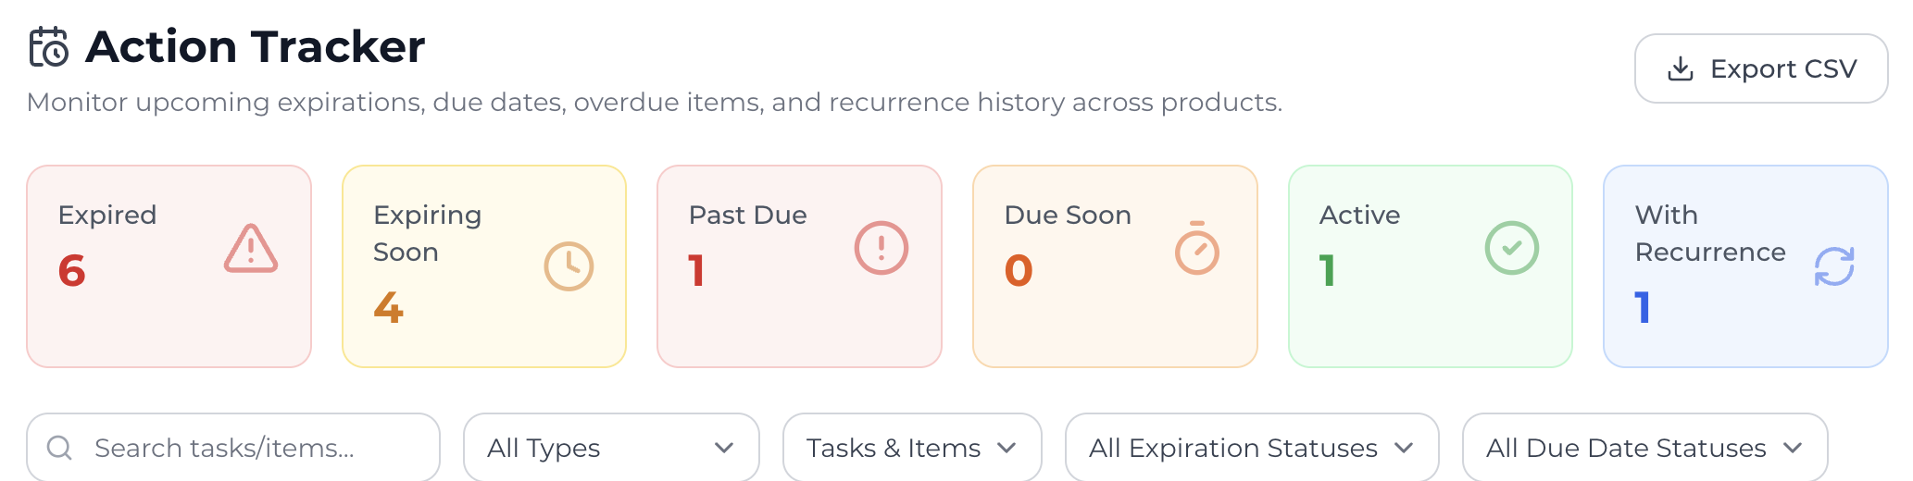
Task: Export the tracker data as CSV
Action: [1761, 68]
